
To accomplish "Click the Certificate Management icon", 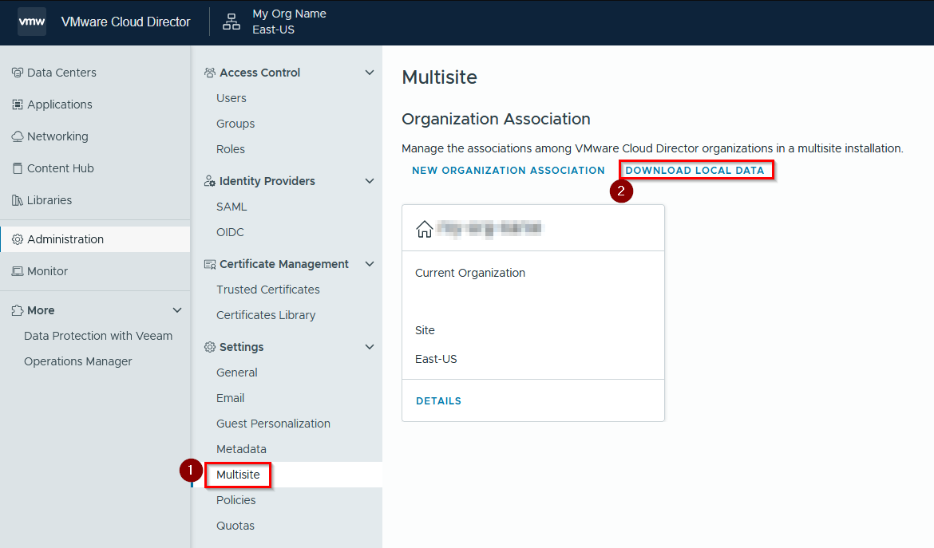I will [x=210, y=264].
